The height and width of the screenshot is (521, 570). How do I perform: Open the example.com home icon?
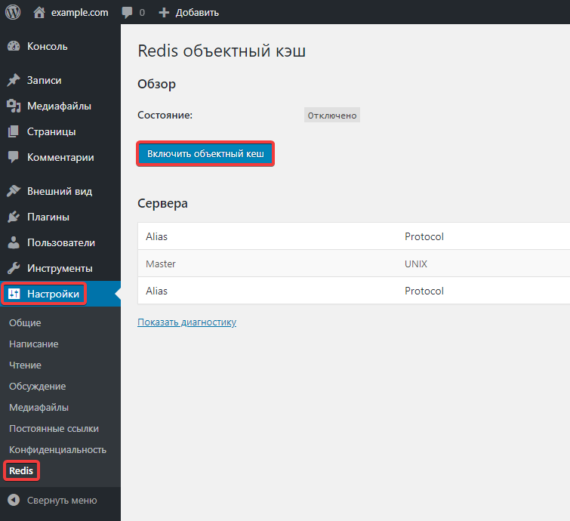(x=40, y=12)
